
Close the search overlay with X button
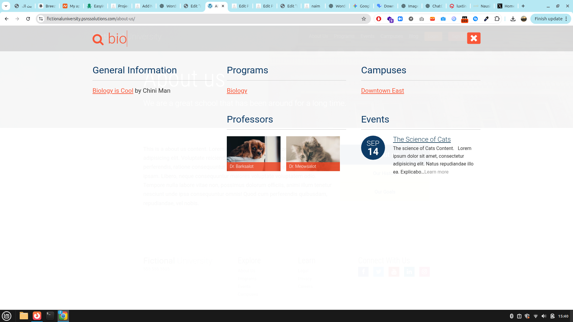click(474, 38)
